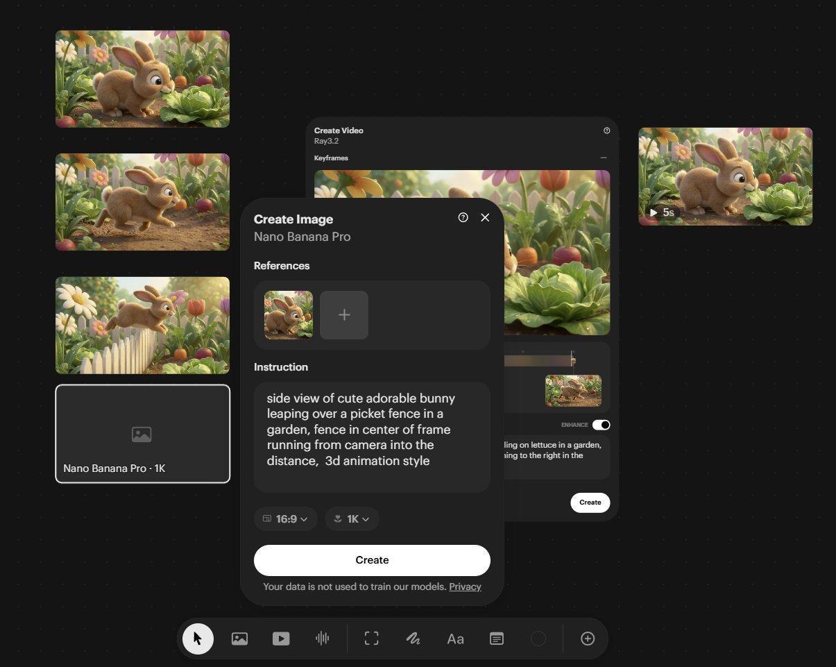Click the plus circle add button in toolbar
Screen dimensions: 836x667
click(x=588, y=639)
